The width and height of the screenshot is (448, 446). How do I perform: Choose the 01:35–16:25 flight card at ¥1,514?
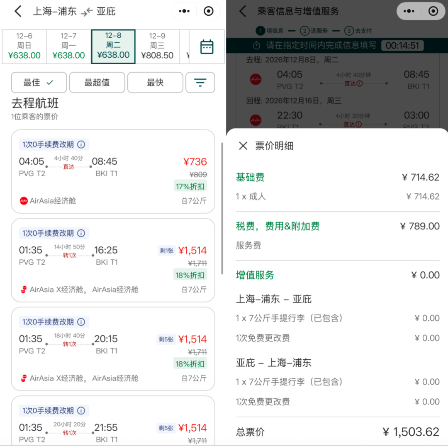pyautogui.click(x=113, y=260)
